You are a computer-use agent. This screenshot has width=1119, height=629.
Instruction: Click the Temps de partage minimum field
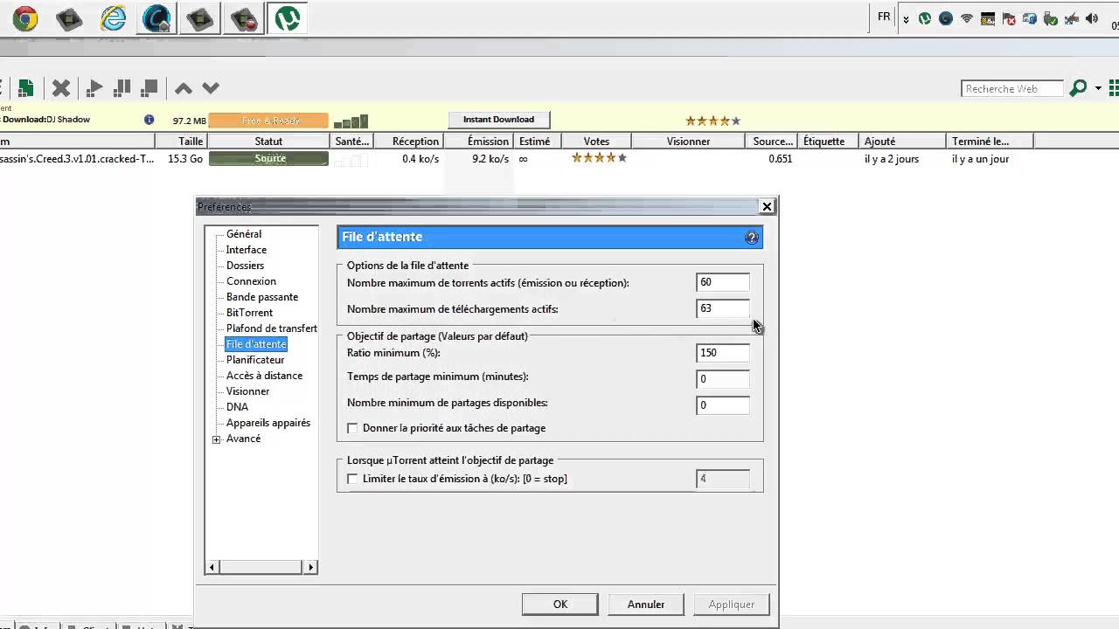click(723, 379)
